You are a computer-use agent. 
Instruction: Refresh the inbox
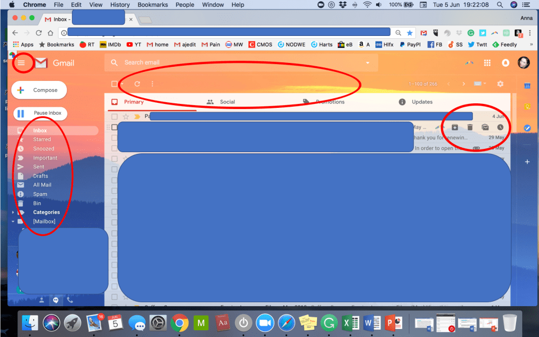[137, 83]
